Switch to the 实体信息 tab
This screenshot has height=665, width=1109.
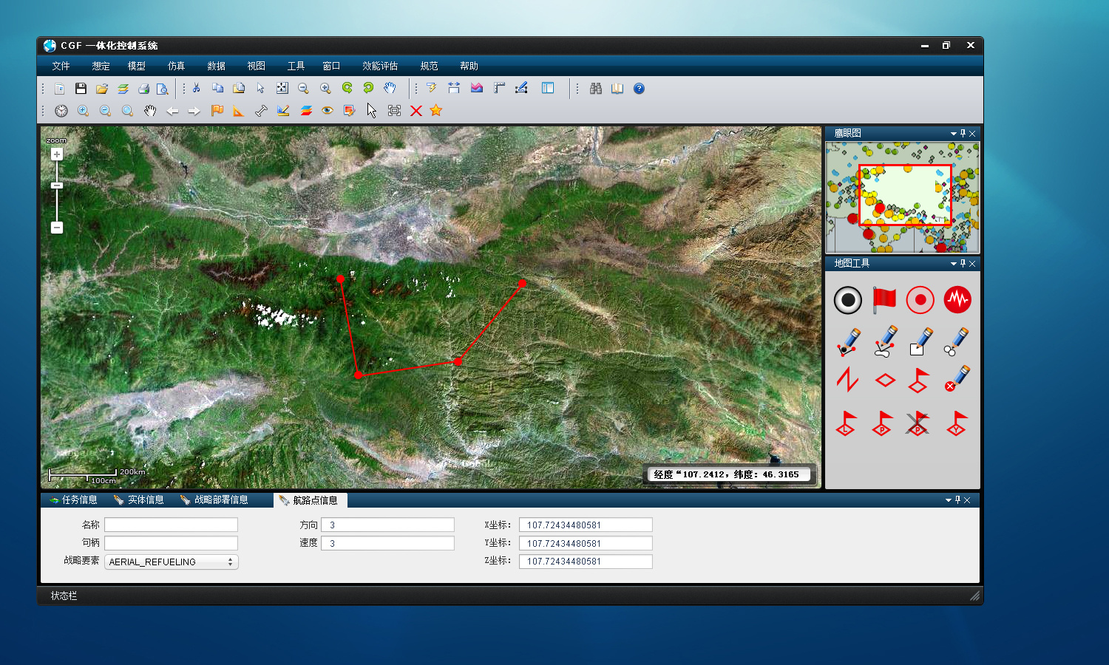pyautogui.click(x=139, y=500)
